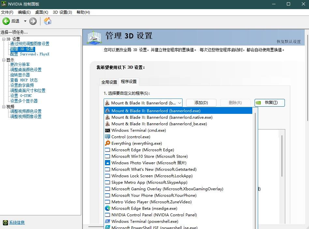Screen dimensions: 309x229
Task: Open 旋转显示器 task
Action: 20,75
